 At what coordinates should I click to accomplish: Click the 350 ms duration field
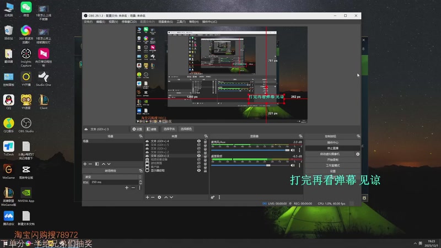(115, 182)
